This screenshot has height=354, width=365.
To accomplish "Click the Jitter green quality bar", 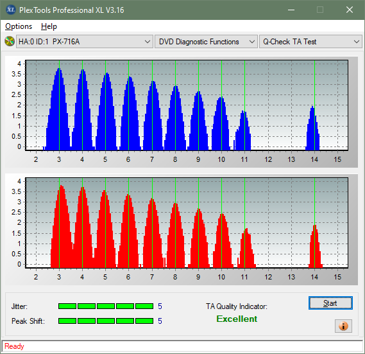I will point(106,306).
